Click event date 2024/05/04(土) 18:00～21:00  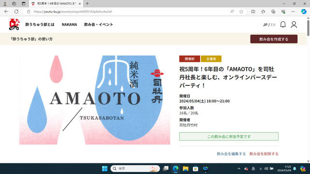204,101
